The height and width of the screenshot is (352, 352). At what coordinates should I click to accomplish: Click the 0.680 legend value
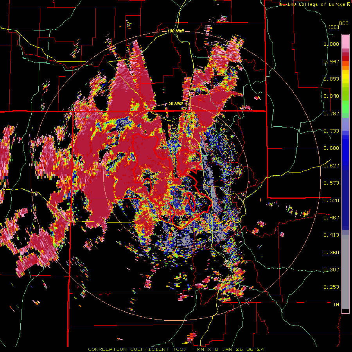[331, 148]
